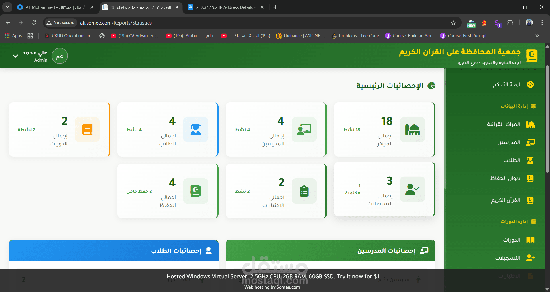This screenshot has height=292, width=550.
Task: Click database icon next to إدارة البيانات
Action: (x=533, y=106)
